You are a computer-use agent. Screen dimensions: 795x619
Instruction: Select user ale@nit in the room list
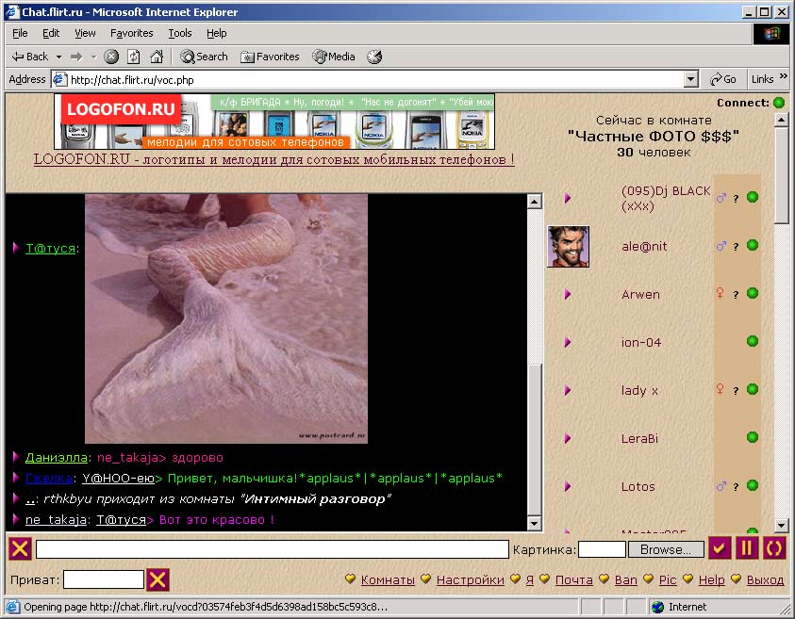(644, 247)
